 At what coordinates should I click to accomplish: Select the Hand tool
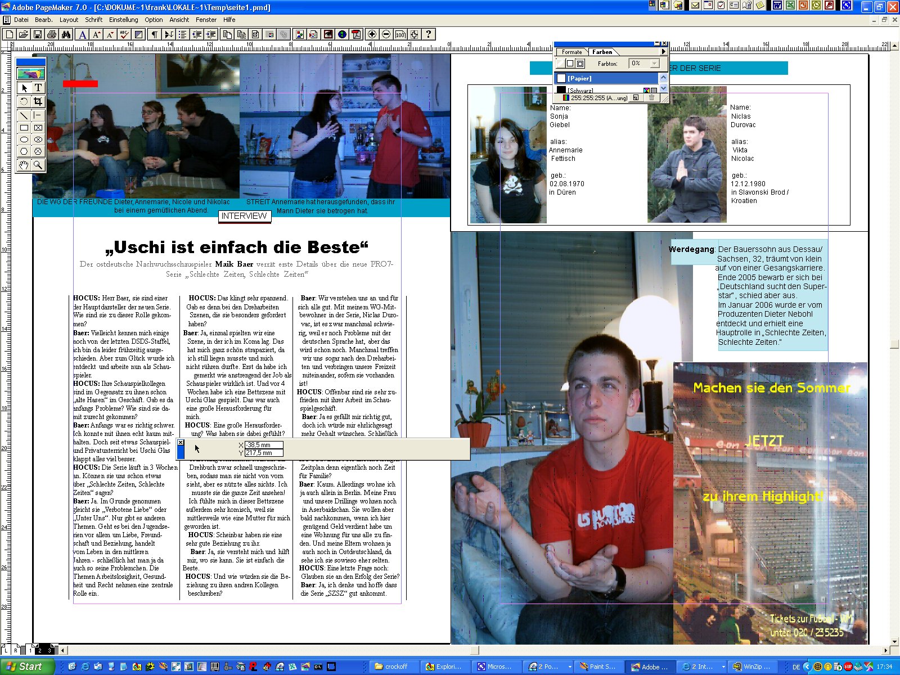[x=24, y=165]
